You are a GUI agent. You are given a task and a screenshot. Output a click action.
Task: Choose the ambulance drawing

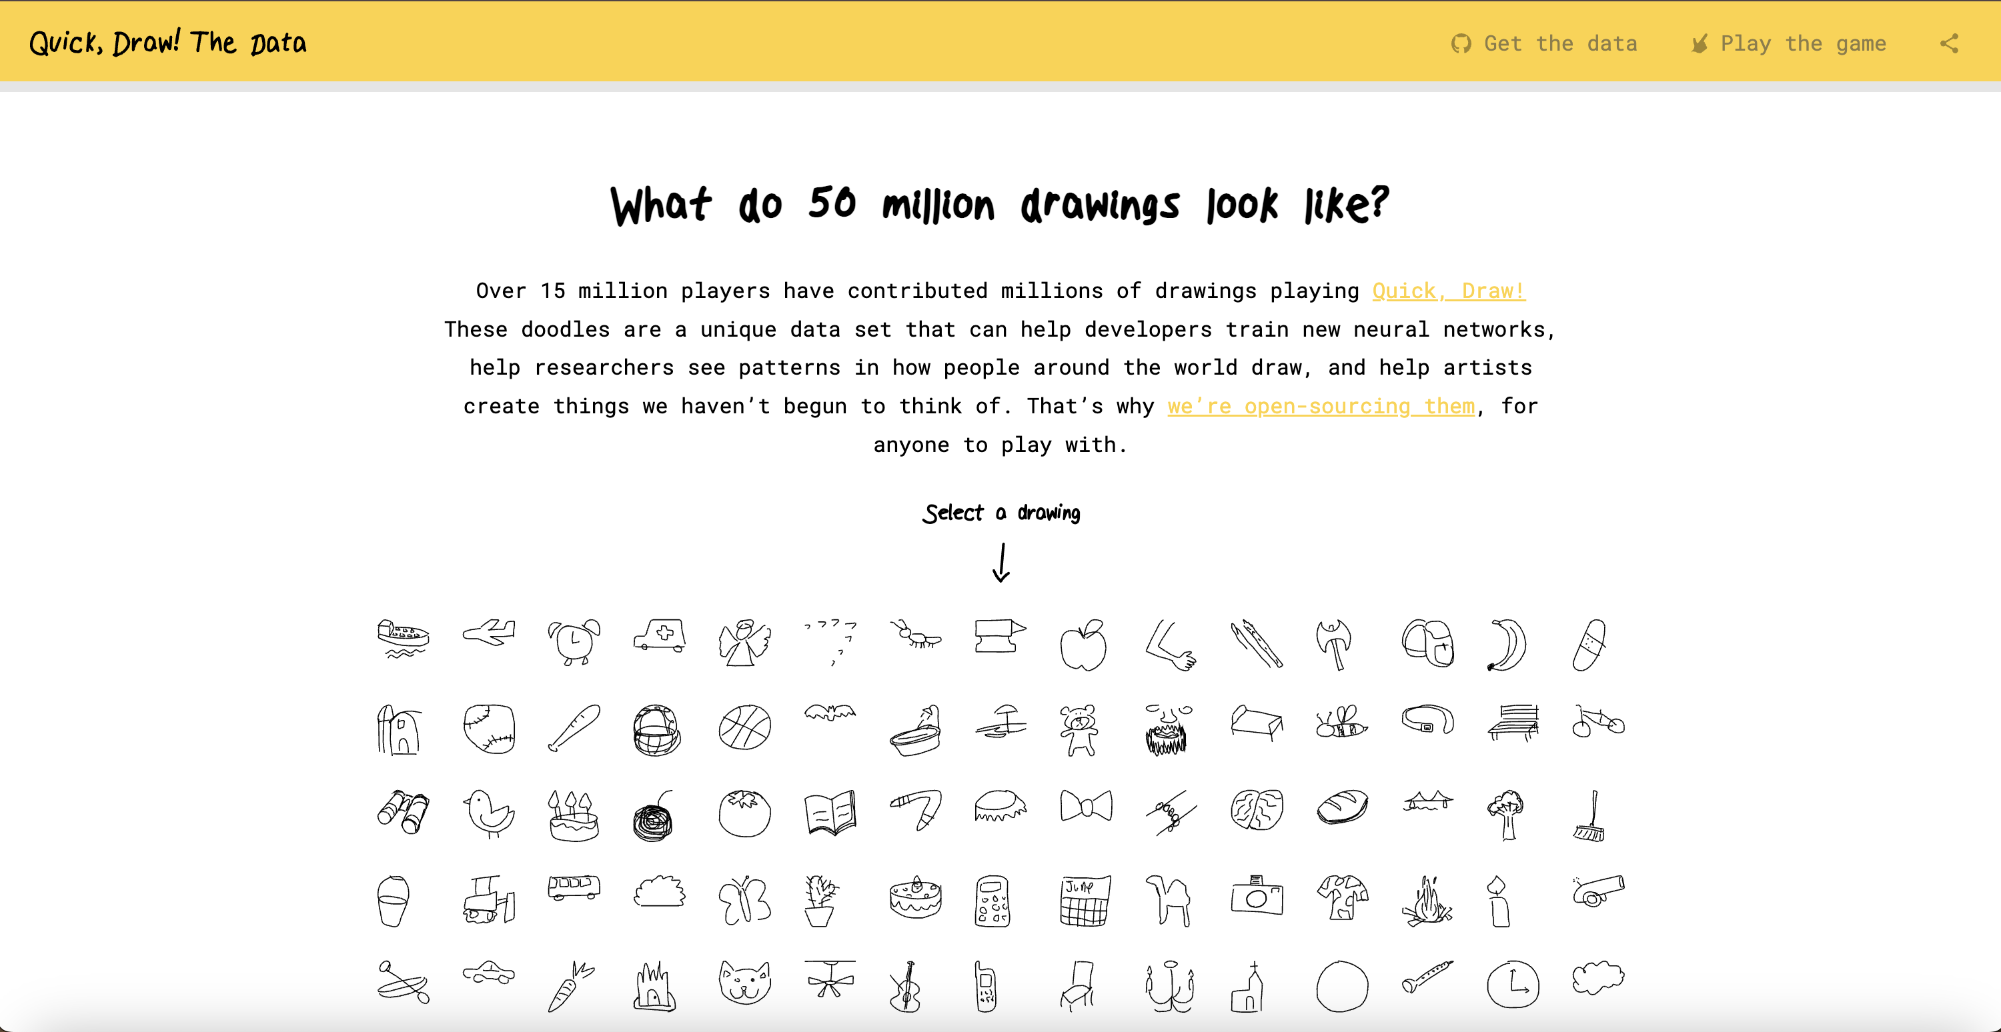point(660,635)
